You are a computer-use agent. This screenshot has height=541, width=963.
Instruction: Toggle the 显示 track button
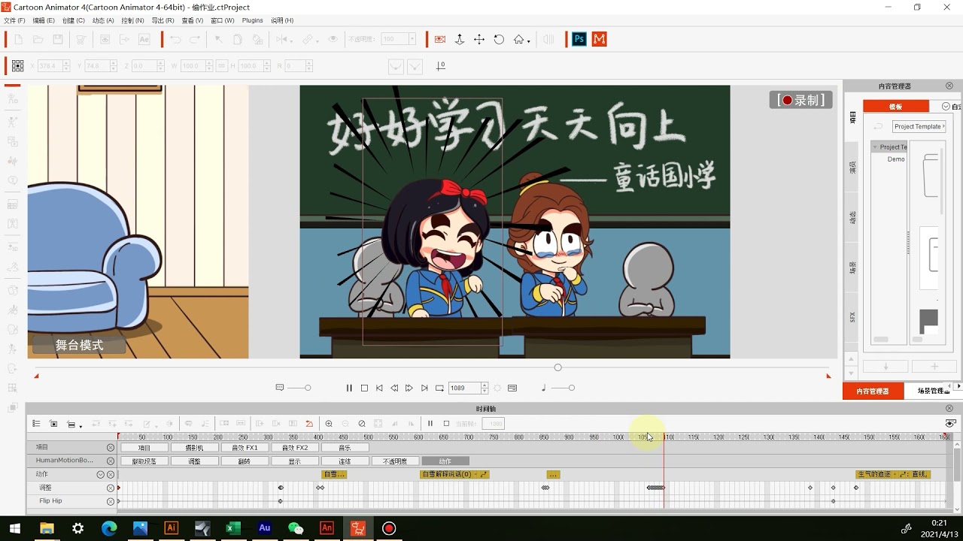click(x=295, y=461)
